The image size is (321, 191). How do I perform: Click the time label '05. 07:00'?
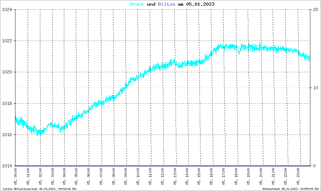point(101,177)
